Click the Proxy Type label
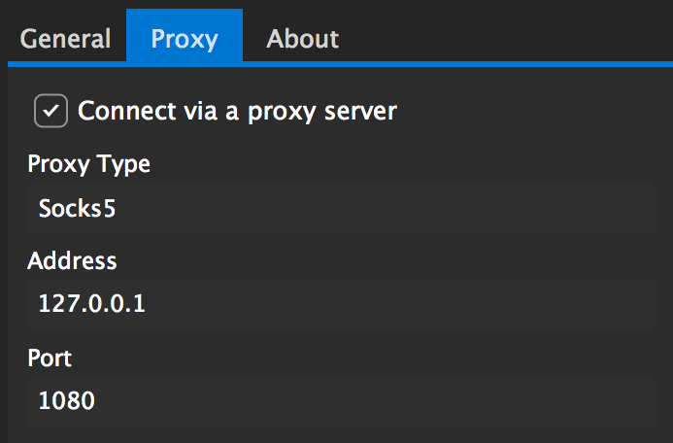 point(88,164)
